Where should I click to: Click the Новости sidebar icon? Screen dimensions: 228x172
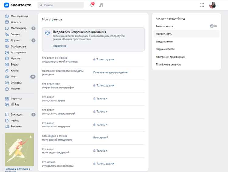[7, 22]
